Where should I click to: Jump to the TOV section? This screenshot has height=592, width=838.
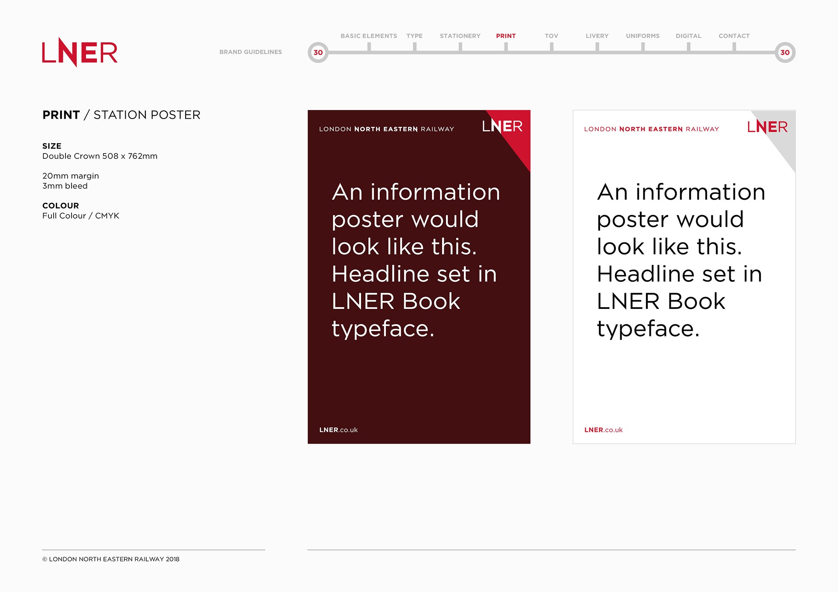[552, 36]
